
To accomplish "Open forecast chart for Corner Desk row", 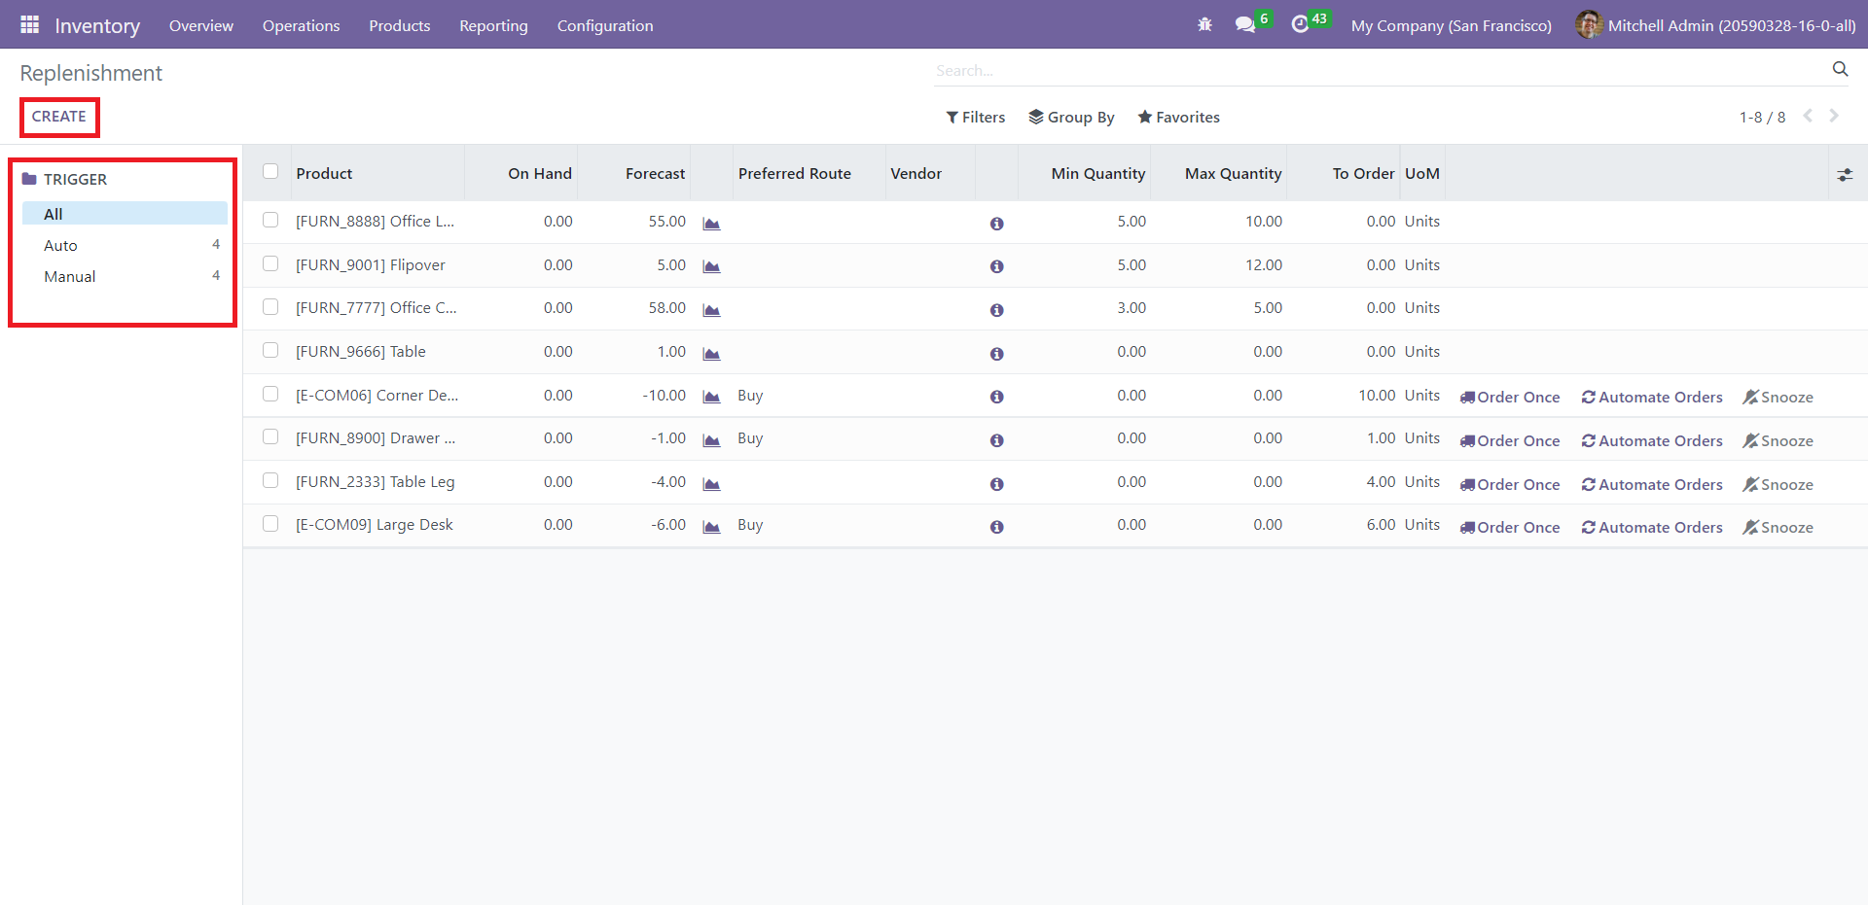I will pos(711,397).
